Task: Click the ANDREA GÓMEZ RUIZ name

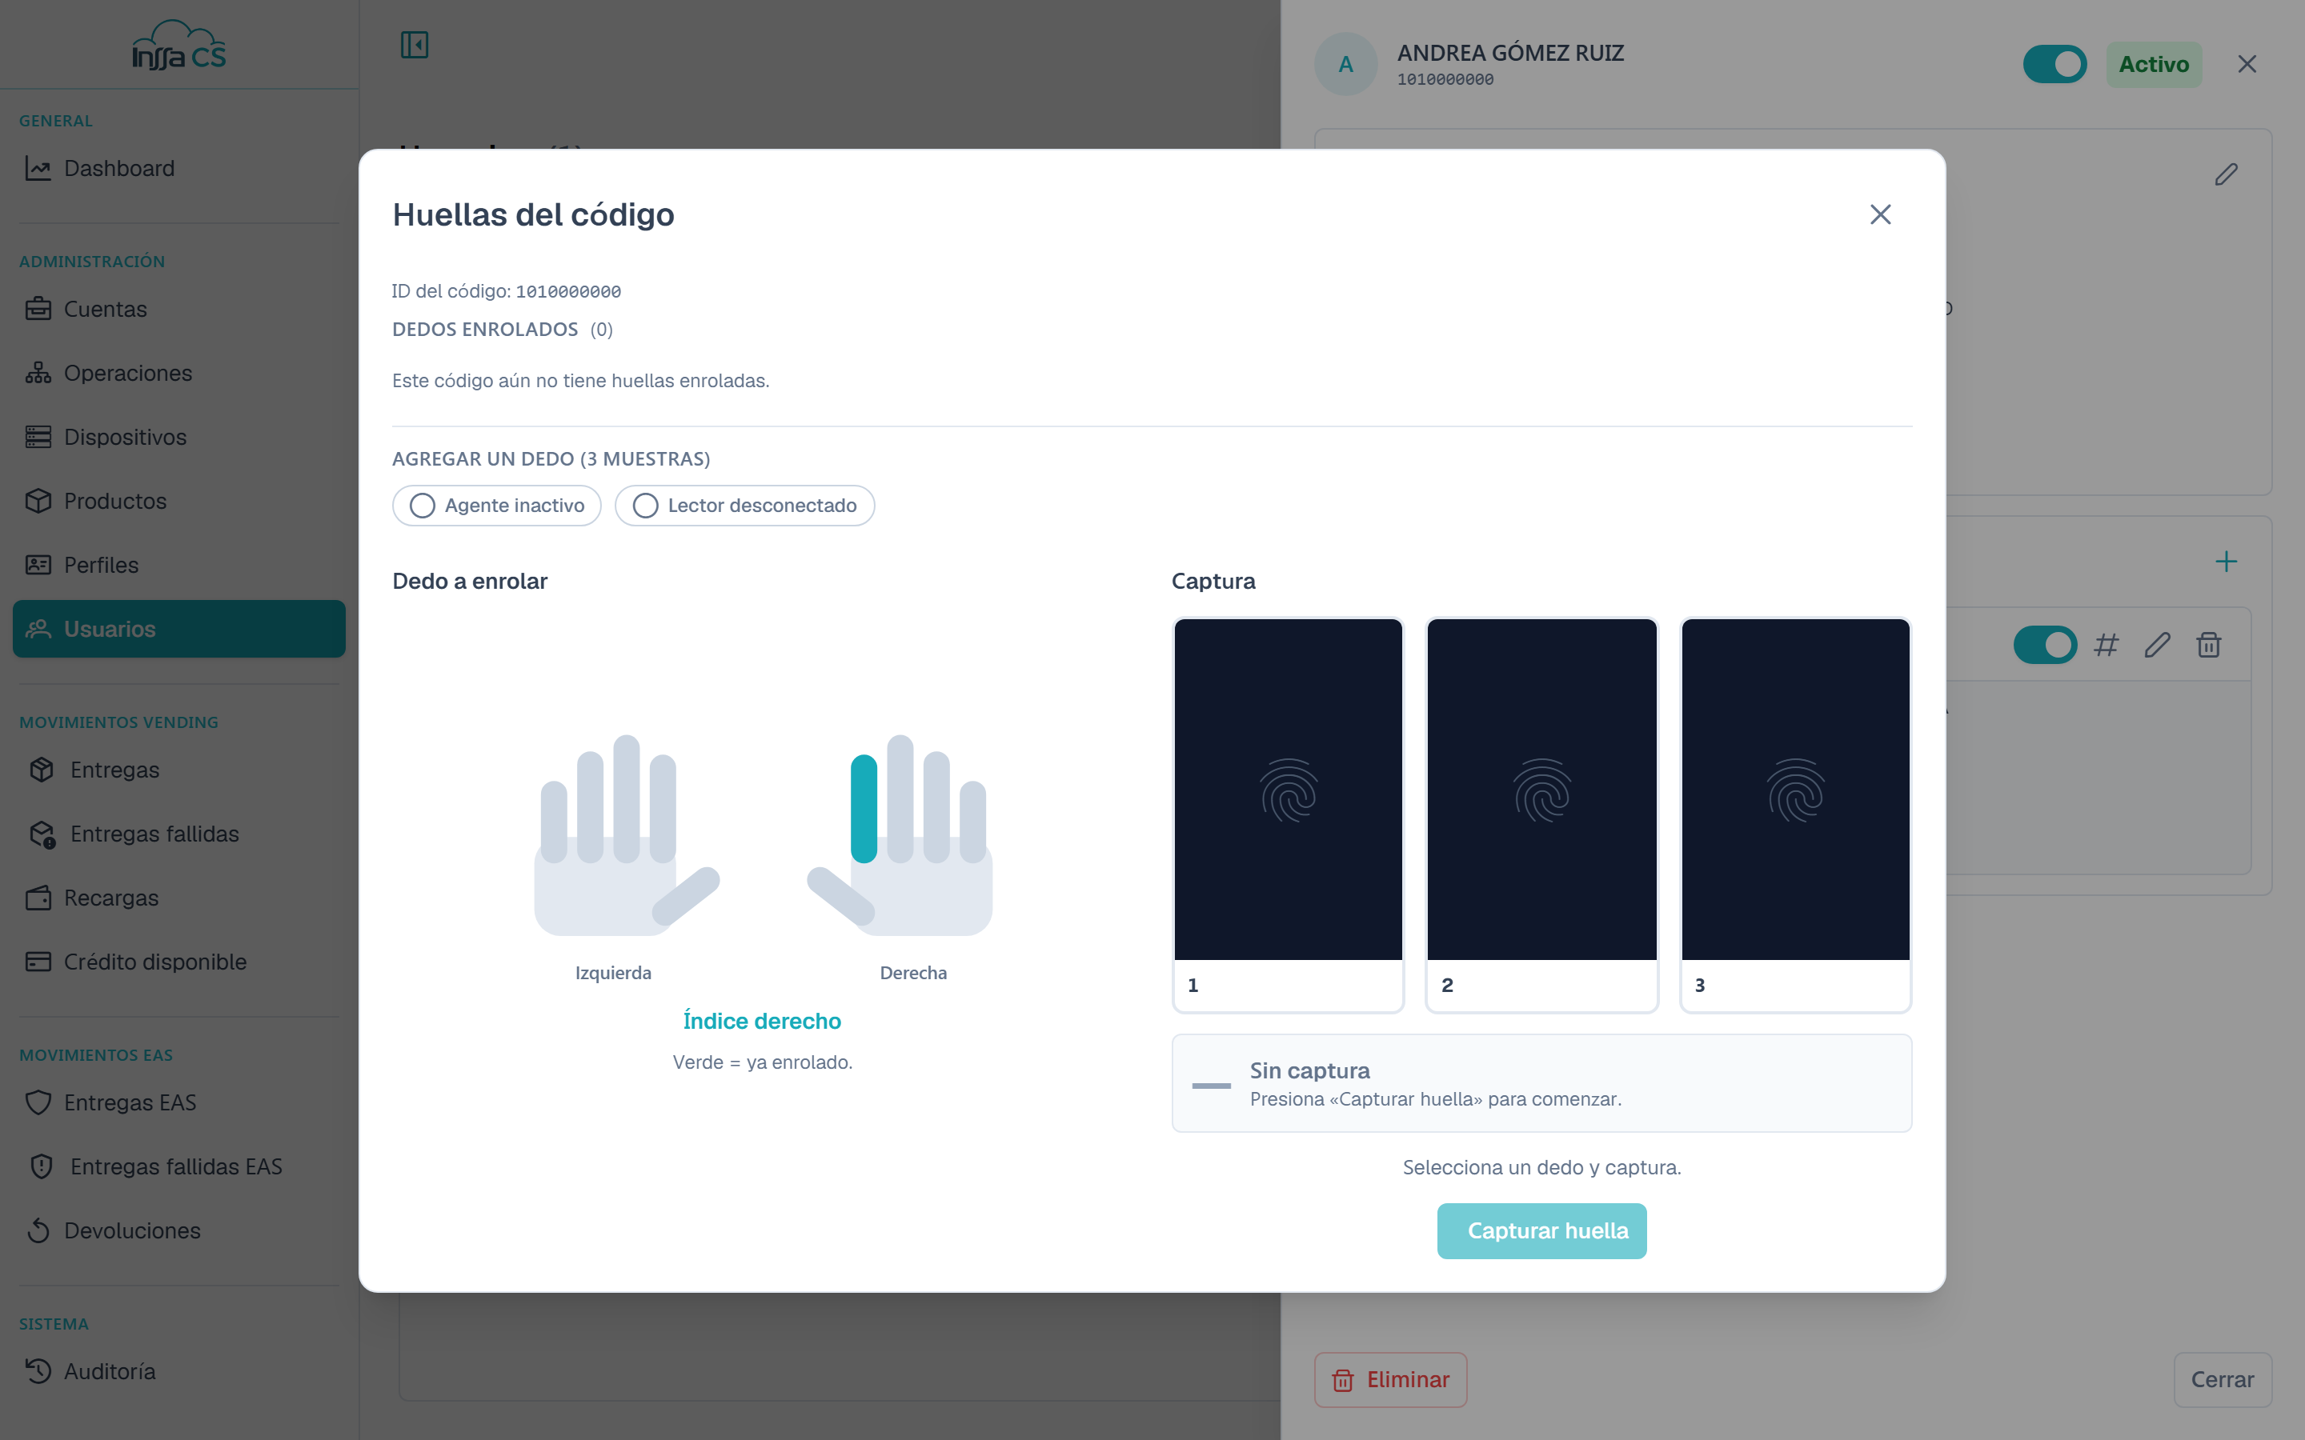Action: pyautogui.click(x=1510, y=52)
